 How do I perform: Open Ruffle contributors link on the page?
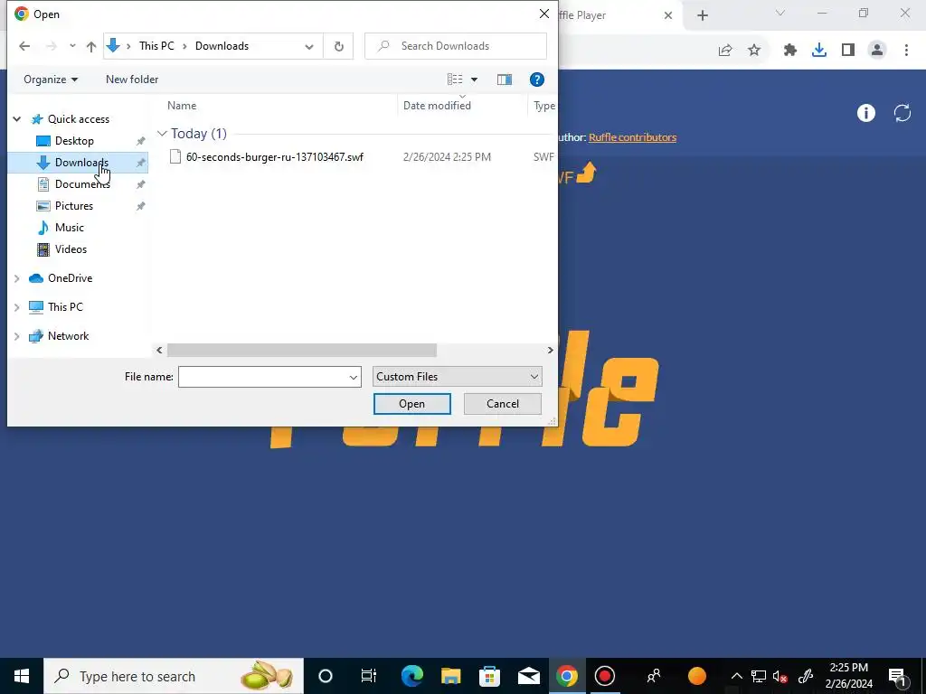click(632, 137)
